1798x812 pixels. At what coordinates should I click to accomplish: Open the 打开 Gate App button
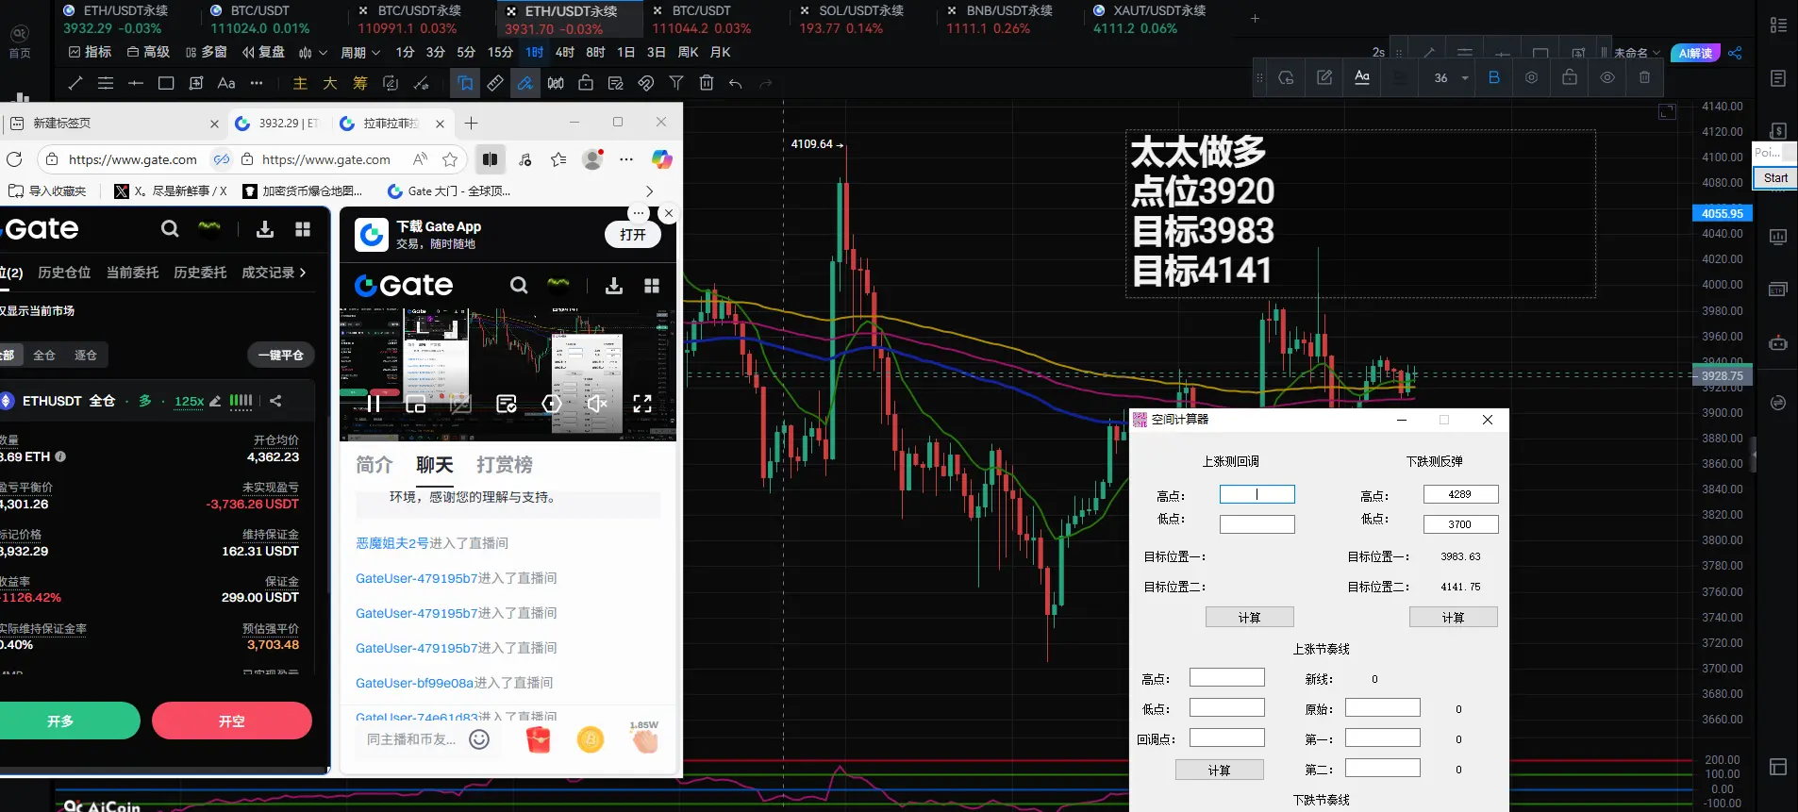coord(633,234)
